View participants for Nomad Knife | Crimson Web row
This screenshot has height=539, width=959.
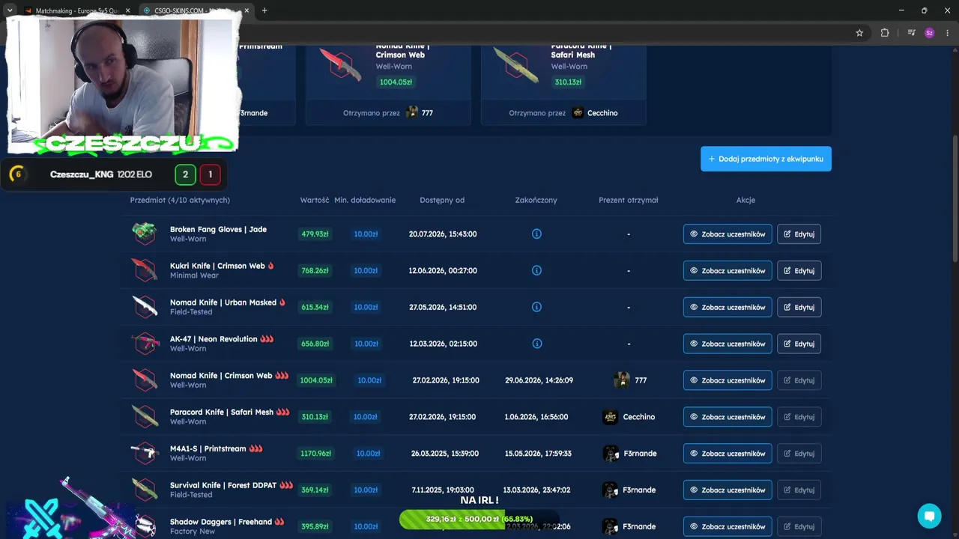(727, 380)
